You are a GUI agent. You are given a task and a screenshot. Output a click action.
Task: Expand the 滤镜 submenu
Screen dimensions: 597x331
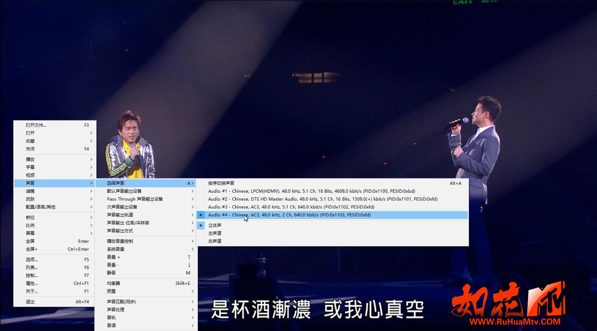(x=54, y=191)
